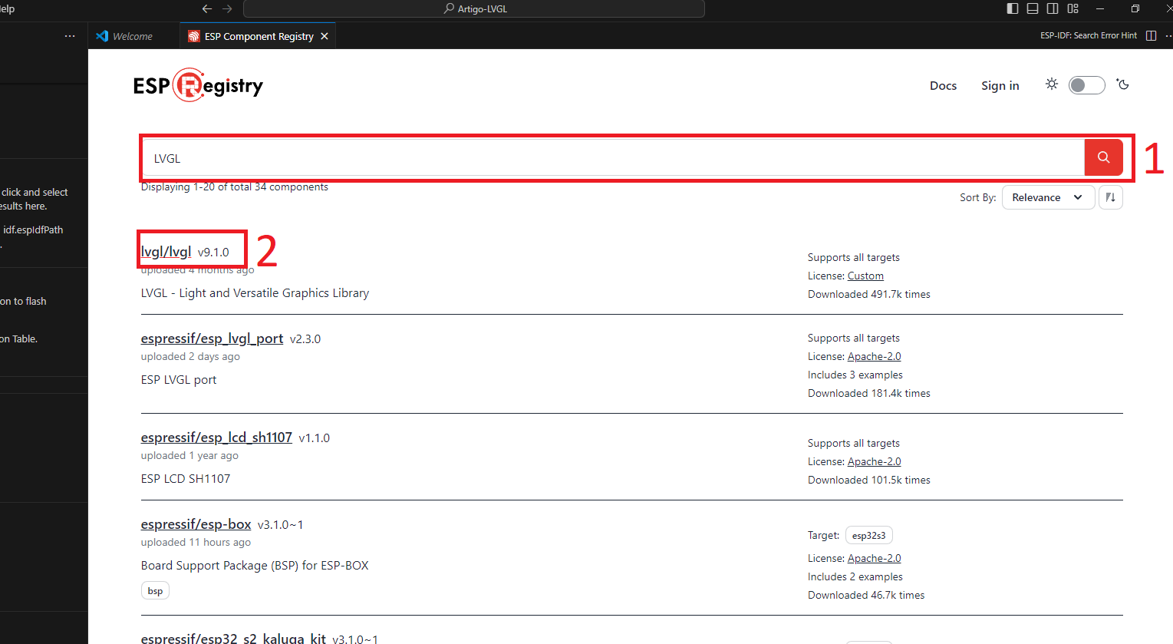Open the customize layout icon

1073,8
